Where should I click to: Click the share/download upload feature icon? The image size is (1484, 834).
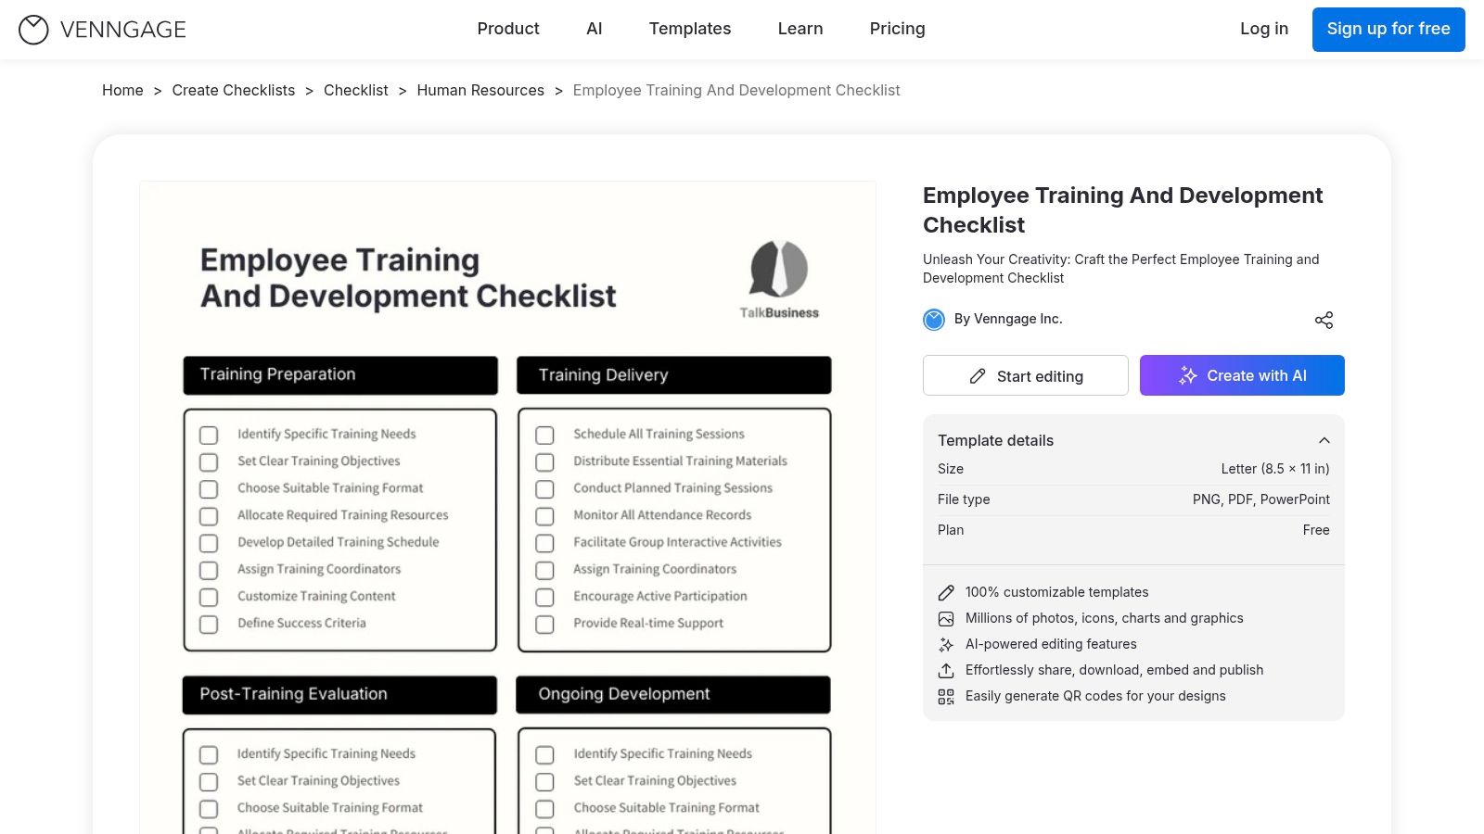(946, 671)
